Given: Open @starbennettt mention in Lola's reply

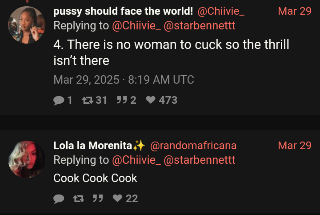Looking at the screenshot, I should 200,160.
